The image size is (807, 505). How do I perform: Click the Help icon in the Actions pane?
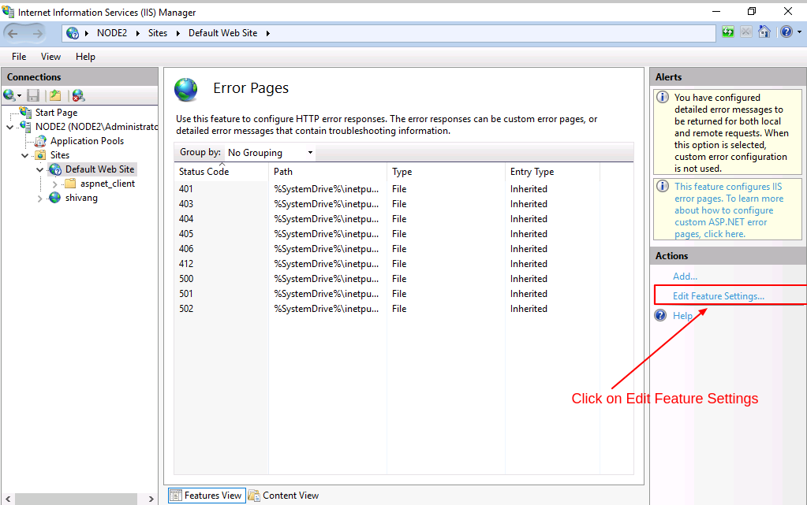click(x=660, y=315)
